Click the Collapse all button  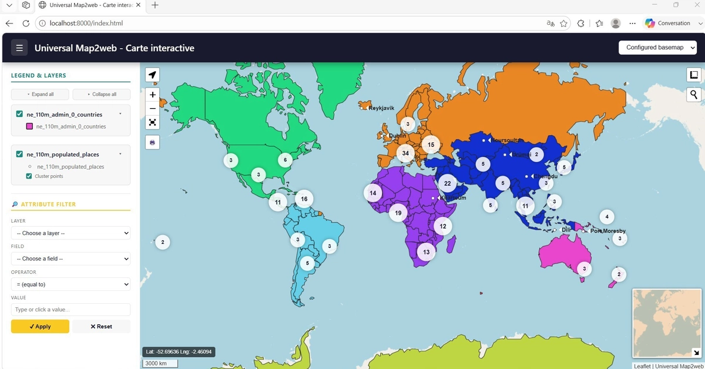pos(102,94)
